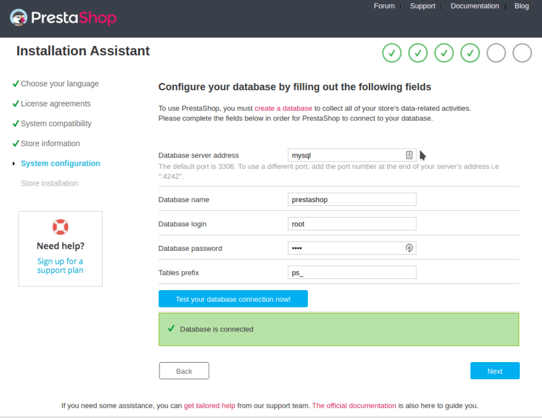Click the fourth checked progress circle
The width and height of the screenshot is (542, 418).
470,53
